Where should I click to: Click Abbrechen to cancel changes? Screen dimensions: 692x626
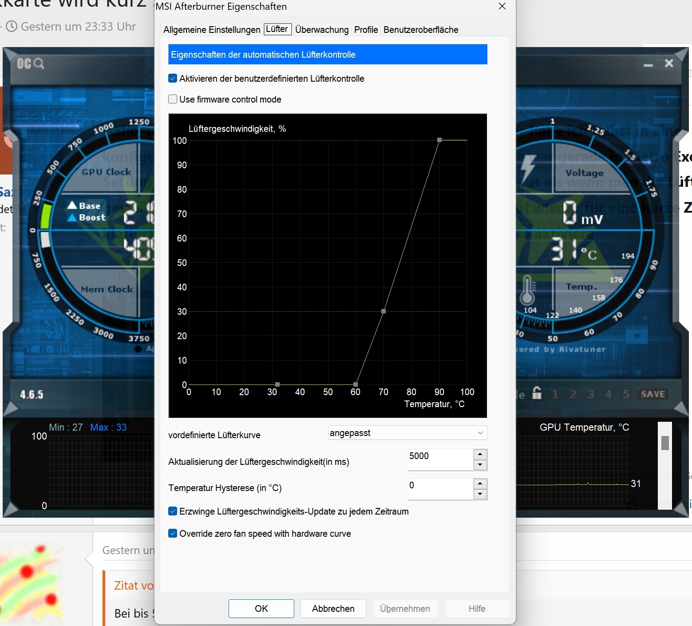point(333,609)
